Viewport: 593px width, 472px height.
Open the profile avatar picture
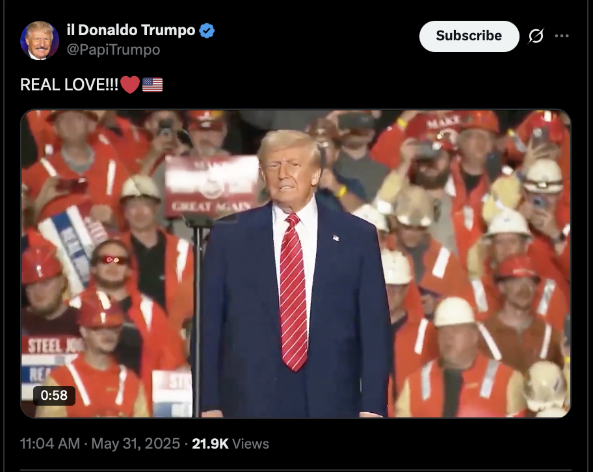(40, 40)
